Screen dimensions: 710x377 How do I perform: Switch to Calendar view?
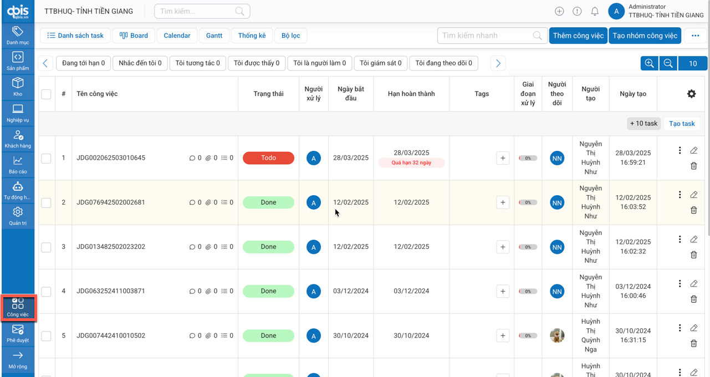[x=177, y=35]
